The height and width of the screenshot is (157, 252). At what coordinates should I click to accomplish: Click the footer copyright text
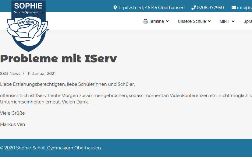[x=50, y=148]
